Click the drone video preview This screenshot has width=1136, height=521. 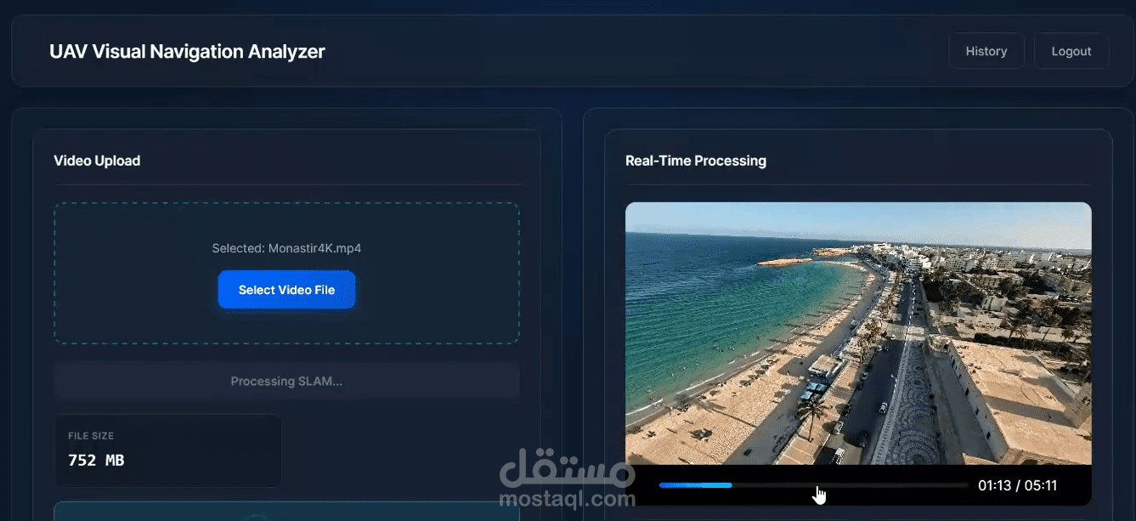click(858, 333)
